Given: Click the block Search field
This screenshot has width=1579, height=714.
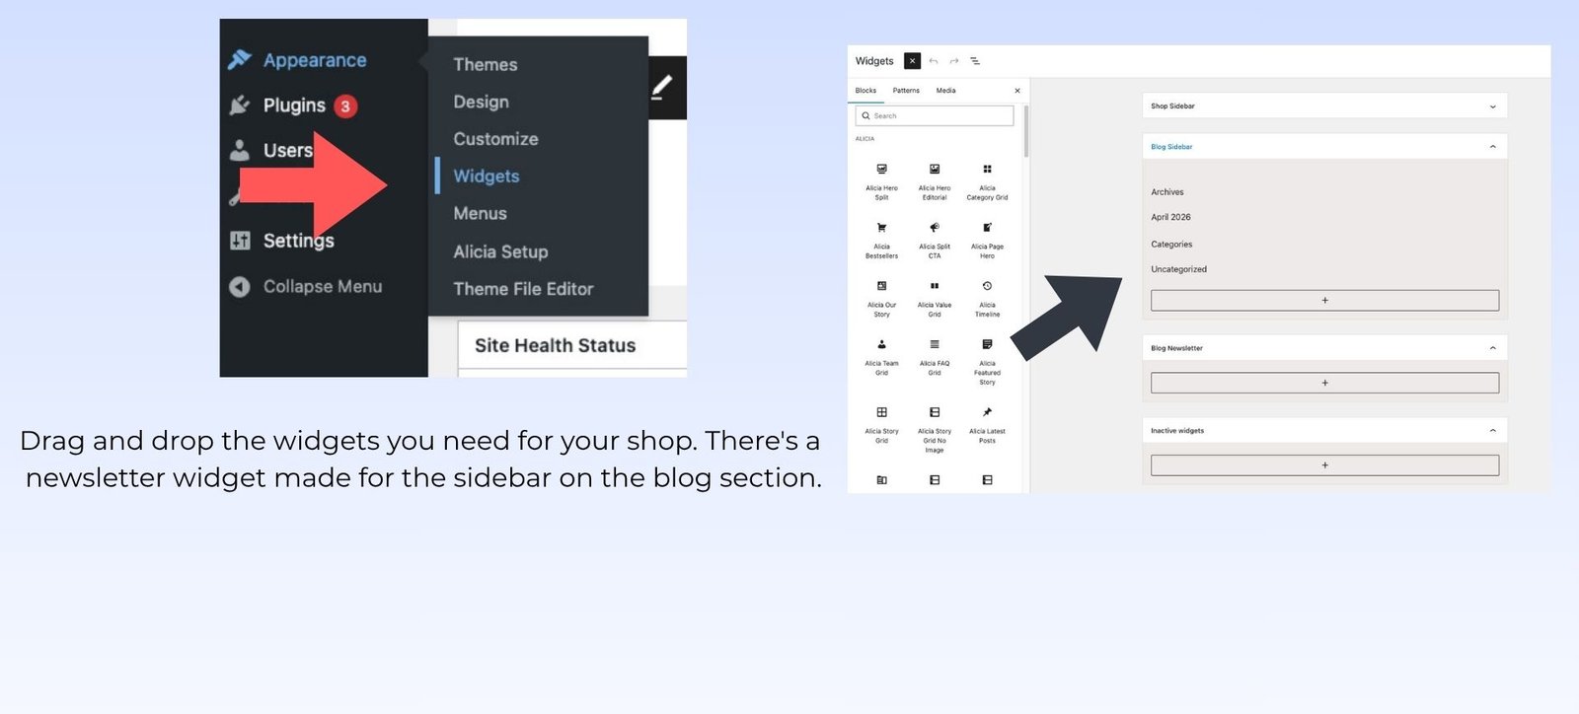Looking at the screenshot, I should [935, 115].
